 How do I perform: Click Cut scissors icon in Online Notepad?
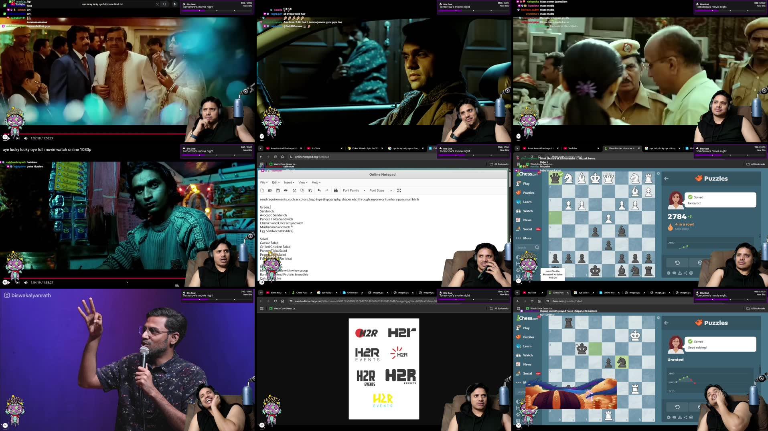(294, 190)
